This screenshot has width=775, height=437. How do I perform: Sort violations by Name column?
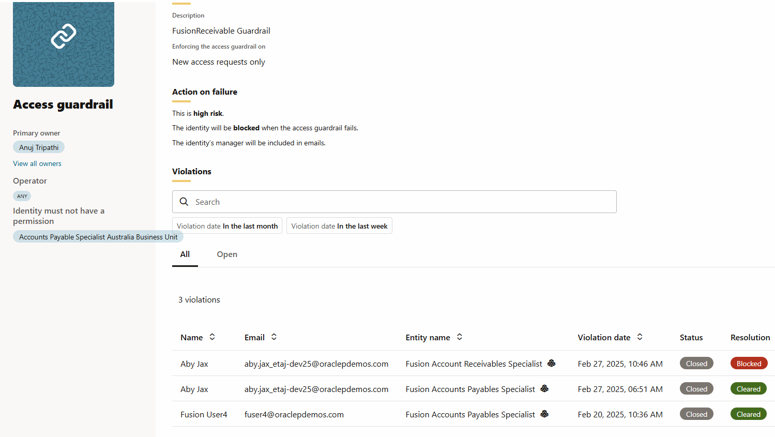pyautogui.click(x=212, y=337)
